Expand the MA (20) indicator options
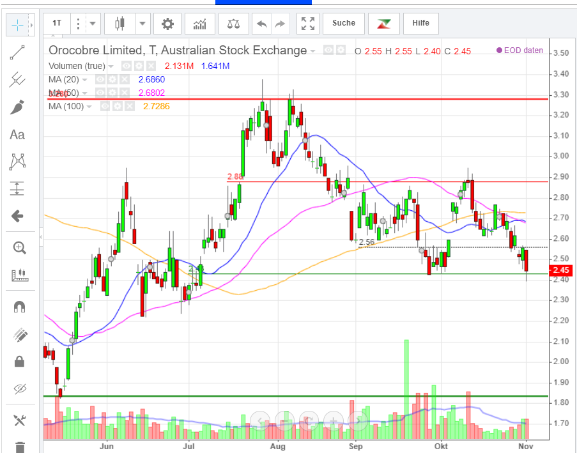The width and height of the screenshot is (577, 453). click(83, 79)
